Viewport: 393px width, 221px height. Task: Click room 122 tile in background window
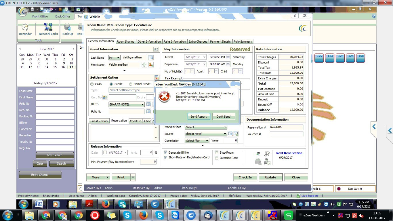tap(320, 58)
